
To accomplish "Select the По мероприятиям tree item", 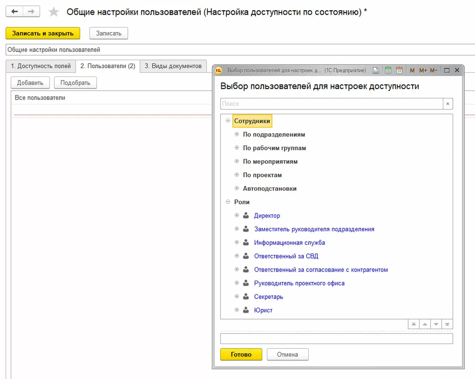I will (x=270, y=162).
